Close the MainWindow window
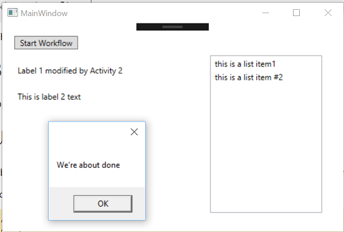This screenshot has height=232, width=344. [x=328, y=13]
